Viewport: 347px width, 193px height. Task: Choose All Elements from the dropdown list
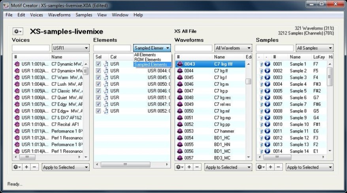(x=152, y=54)
